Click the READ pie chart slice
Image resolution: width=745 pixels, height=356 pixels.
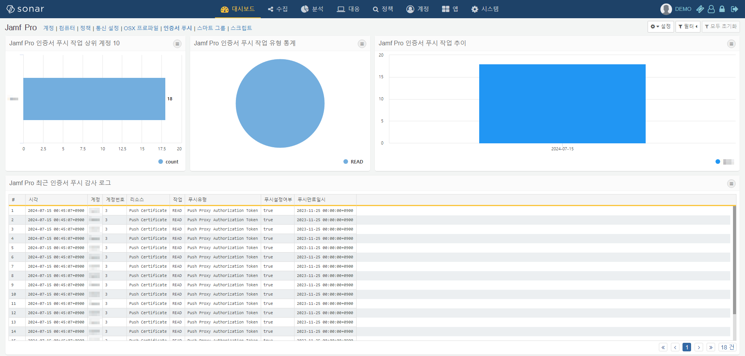[280, 103]
